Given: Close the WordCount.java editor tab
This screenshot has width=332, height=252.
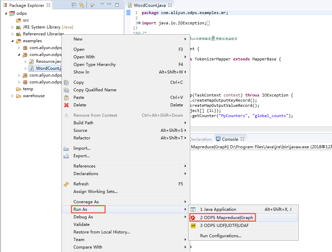Looking at the screenshot, I should pyautogui.click(x=170, y=5).
